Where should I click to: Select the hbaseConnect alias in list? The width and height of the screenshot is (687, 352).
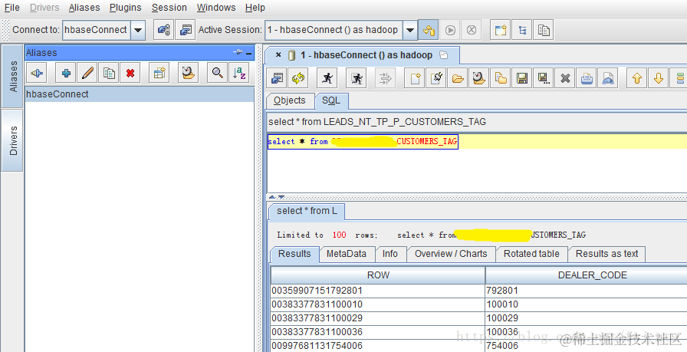coord(140,94)
